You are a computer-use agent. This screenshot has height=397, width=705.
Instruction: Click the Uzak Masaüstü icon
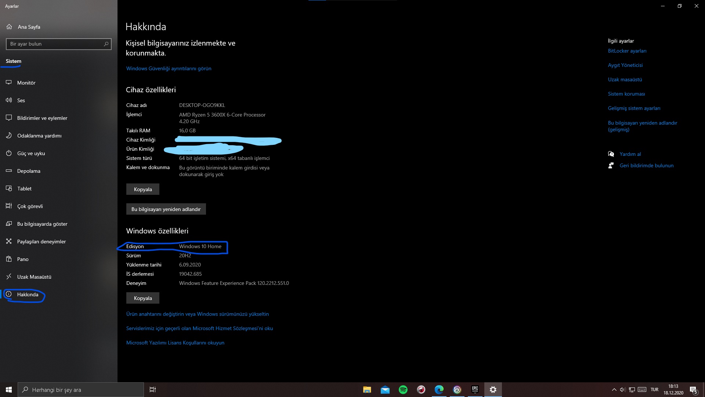9,277
